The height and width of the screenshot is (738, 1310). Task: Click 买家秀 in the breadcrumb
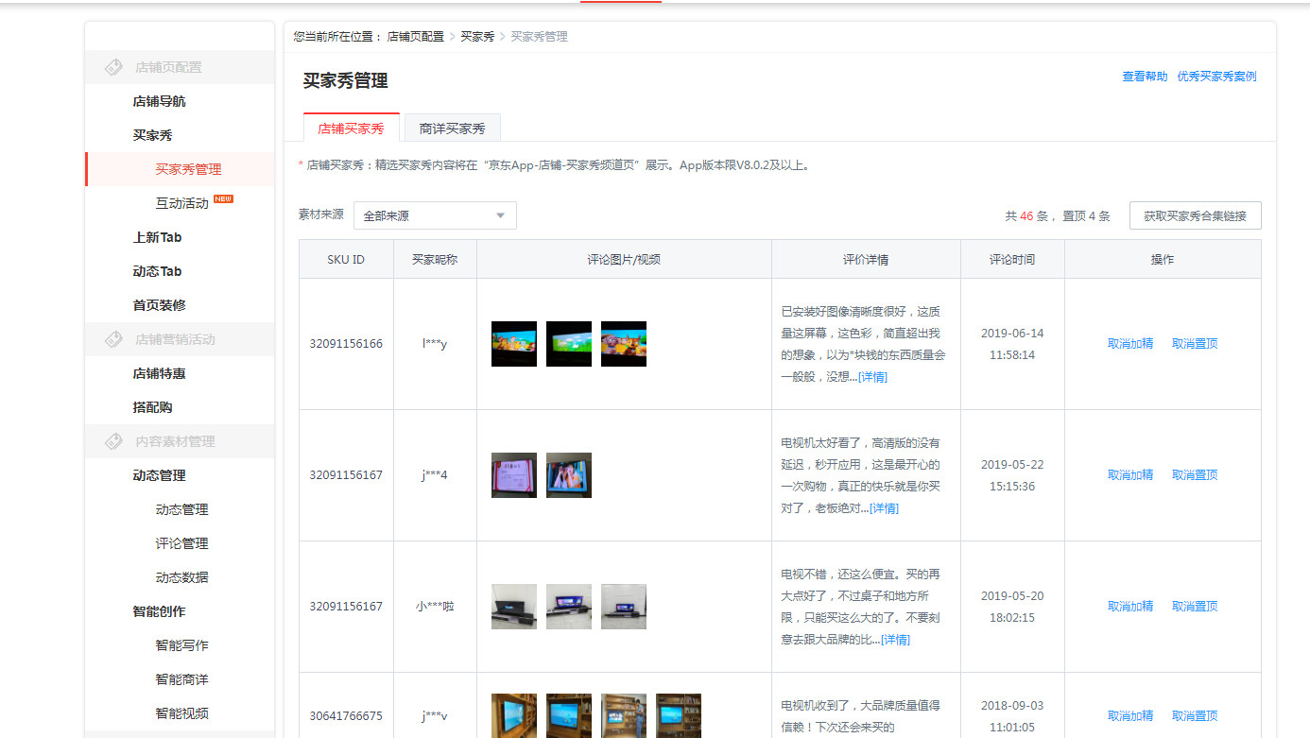point(477,37)
